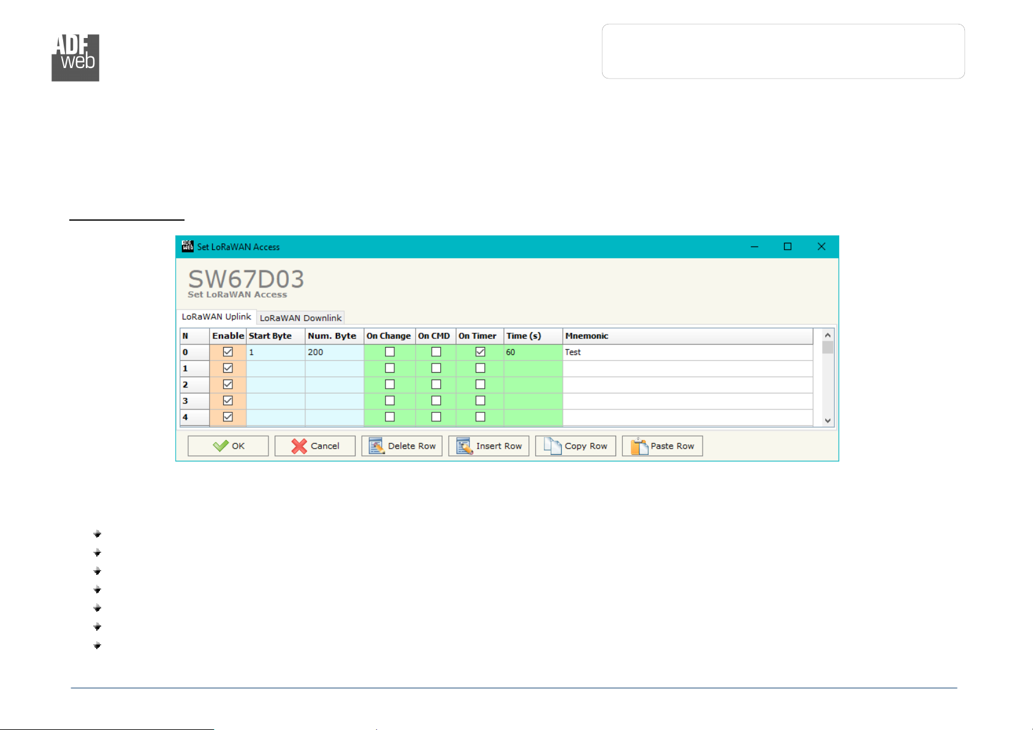Click the Num. Byte cell in row 2

tap(335, 385)
